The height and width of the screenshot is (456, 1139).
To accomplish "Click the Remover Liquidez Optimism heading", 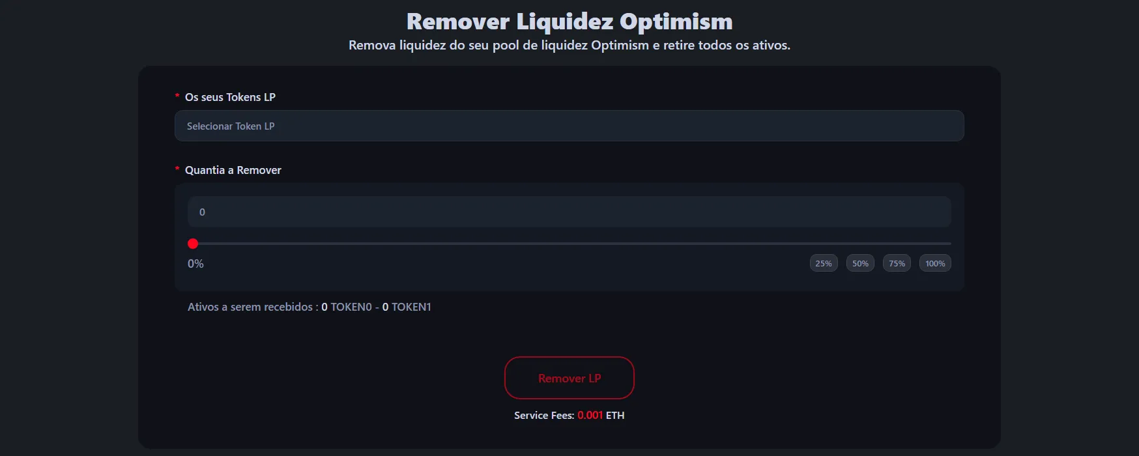I will 569,21.
